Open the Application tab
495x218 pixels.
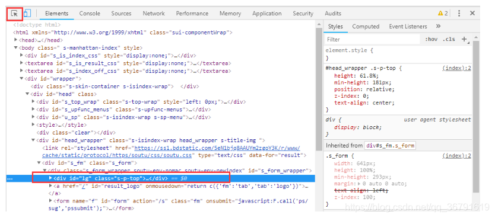click(266, 13)
